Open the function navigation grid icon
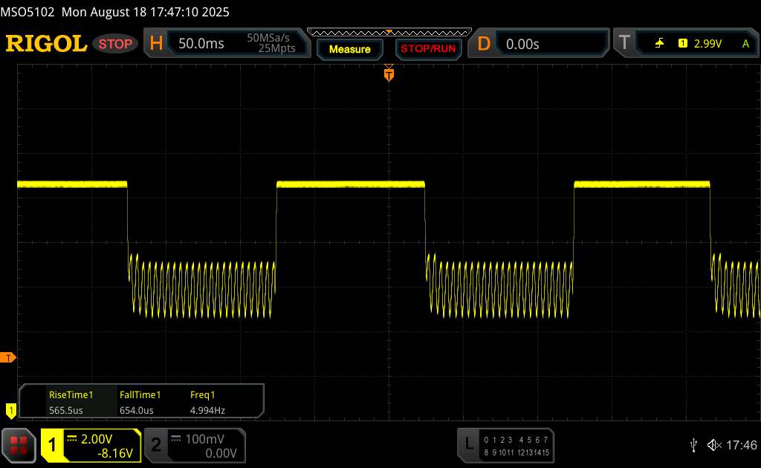 pos(20,444)
